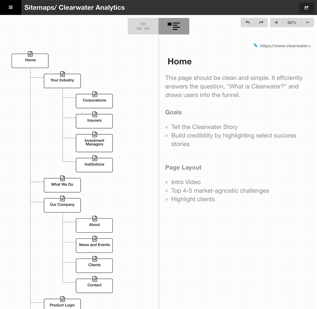Viewport: 317px width, 309px height.
Task: Zoom out with the minus button
Action: pyautogui.click(x=307, y=22)
